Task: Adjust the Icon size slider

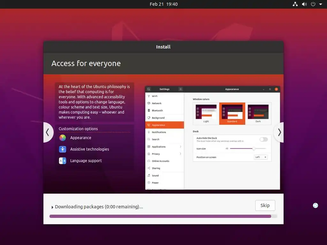Action: pyautogui.click(x=248, y=149)
